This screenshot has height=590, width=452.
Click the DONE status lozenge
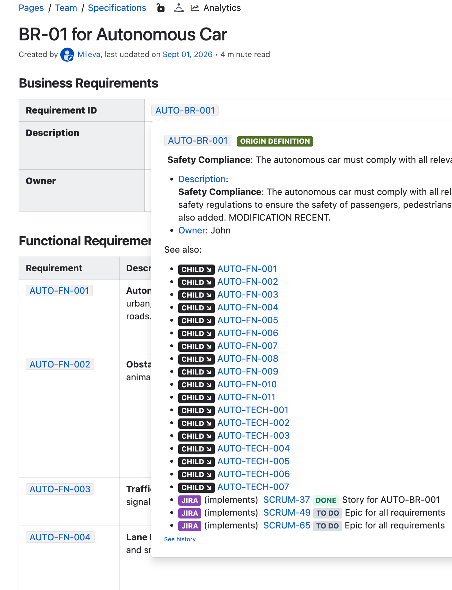pyautogui.click(x=326, y=500)
